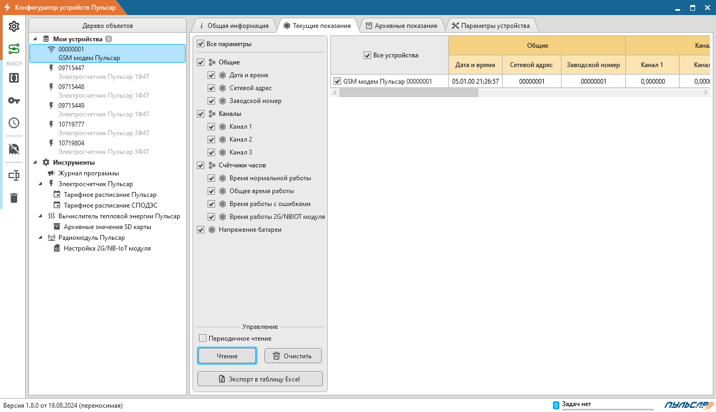The image size is (716, 412).
Task: Click the Очистить button
Action: coord(293,356)
